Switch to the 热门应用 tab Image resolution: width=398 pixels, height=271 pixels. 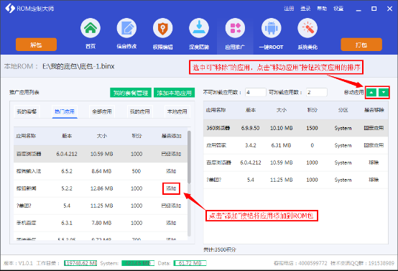click(65, 111)
